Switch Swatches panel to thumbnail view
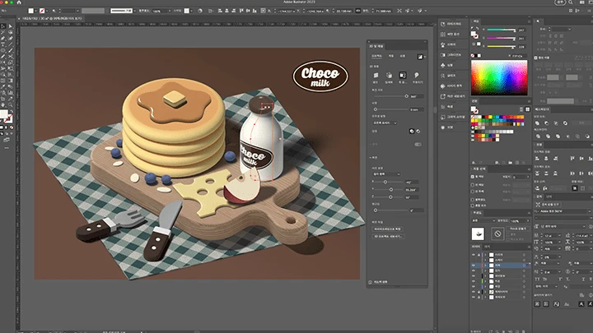This screenshot has height=333, width=593. click(528, 109)
